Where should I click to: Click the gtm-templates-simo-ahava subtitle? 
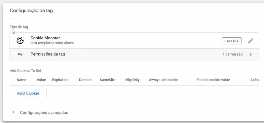point(52,43)
